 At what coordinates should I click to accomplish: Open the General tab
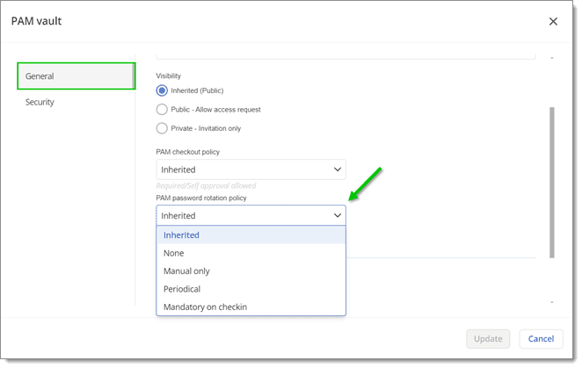76,76
